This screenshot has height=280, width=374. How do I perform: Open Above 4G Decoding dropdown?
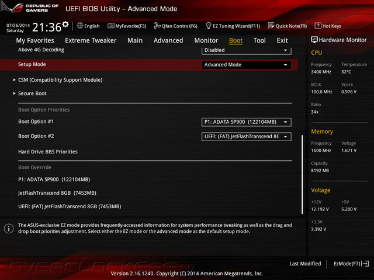pos(247,50)
